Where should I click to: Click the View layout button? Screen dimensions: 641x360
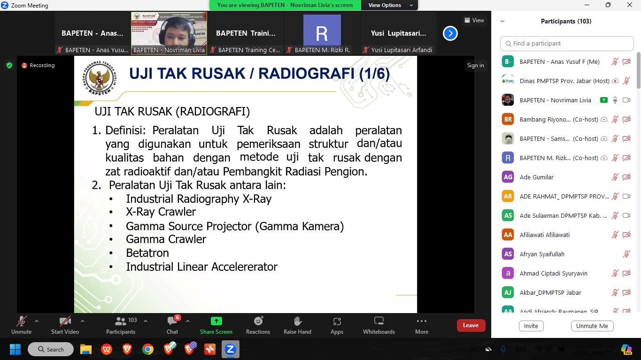point(474,20)
